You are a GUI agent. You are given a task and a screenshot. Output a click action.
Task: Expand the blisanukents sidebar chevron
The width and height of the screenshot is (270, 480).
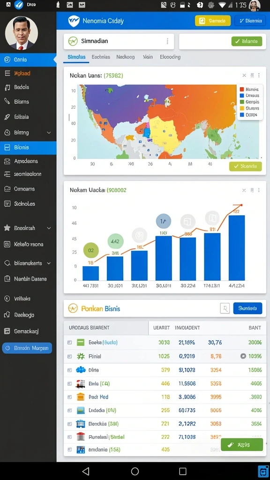(49, 263)
